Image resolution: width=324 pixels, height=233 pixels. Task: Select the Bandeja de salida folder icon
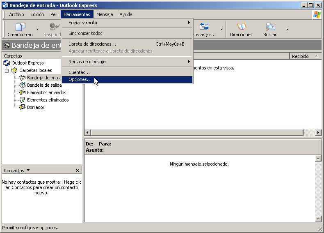pos(22,85)
